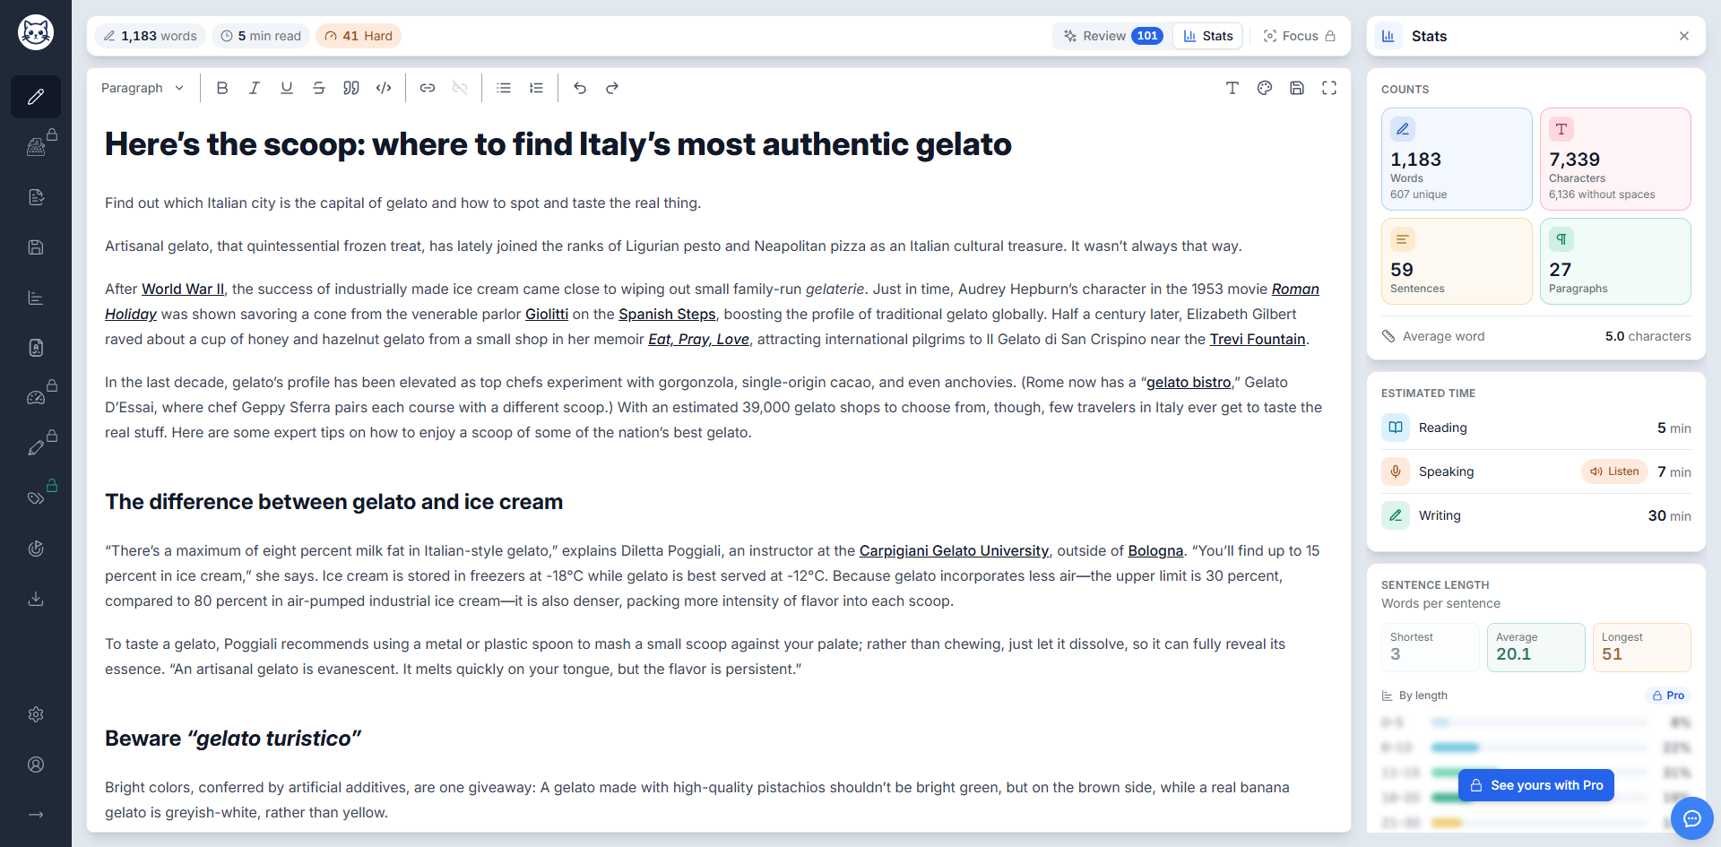Follow the Bologna link
Image resolution: width=1721 pixels, height=847 pixels.
click(1155, 550)
